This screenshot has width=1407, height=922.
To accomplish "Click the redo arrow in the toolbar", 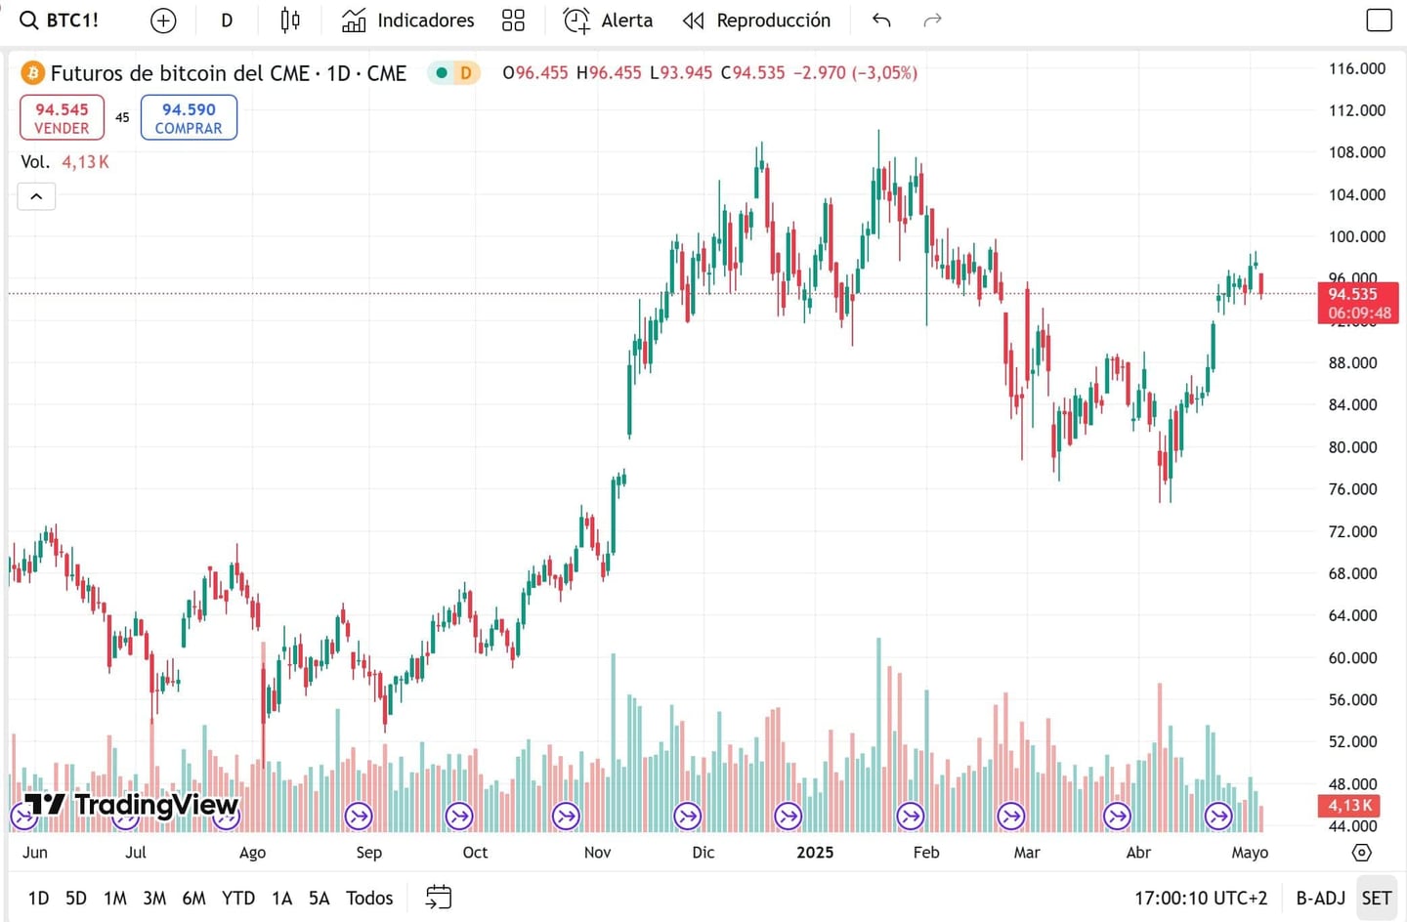I will [x=932, y=20].
